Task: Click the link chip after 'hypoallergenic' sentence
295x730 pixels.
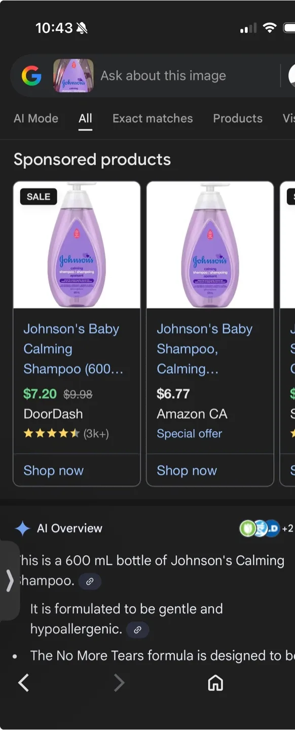Action: 137,630
